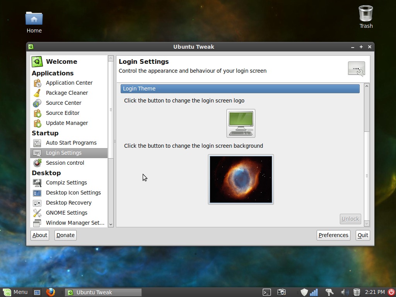Select Compiz Settings entry

(x=69, y=183)
